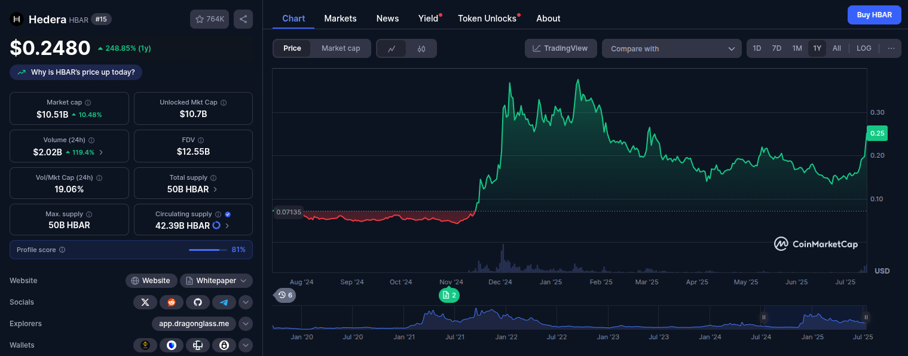The height and width of the screenshot is (356, 908).
Task: Open the Compare with dropdown
Action: (672, 48)
